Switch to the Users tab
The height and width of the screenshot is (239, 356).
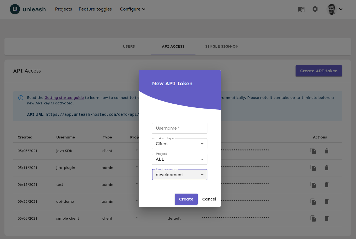(129, 47)
